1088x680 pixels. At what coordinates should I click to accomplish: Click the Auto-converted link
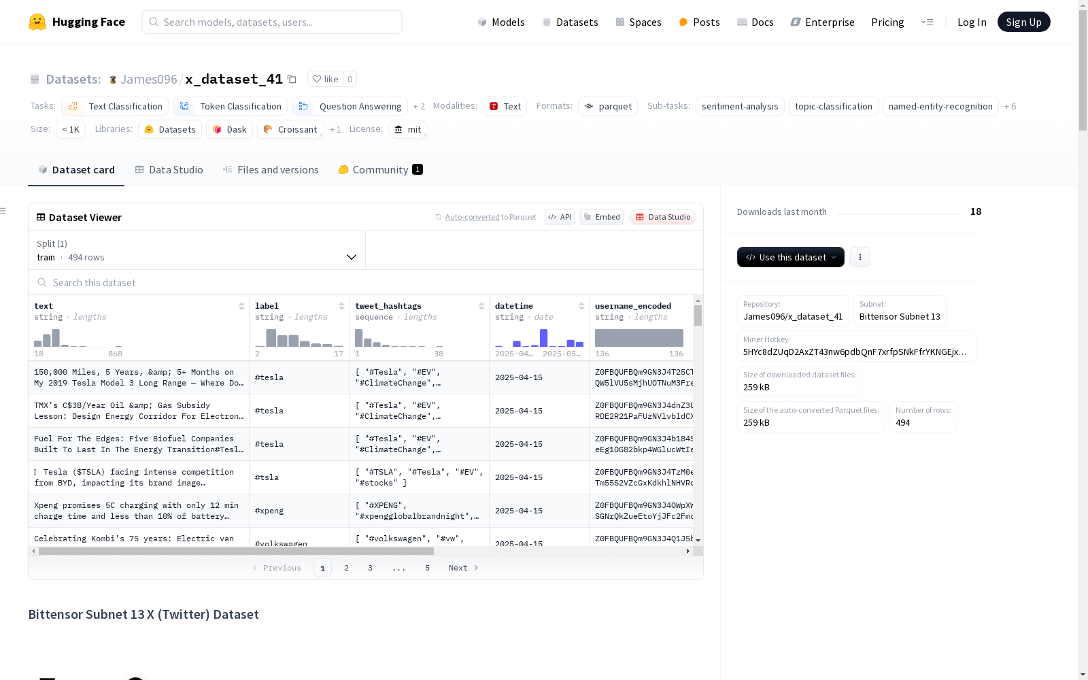point(472,217)
